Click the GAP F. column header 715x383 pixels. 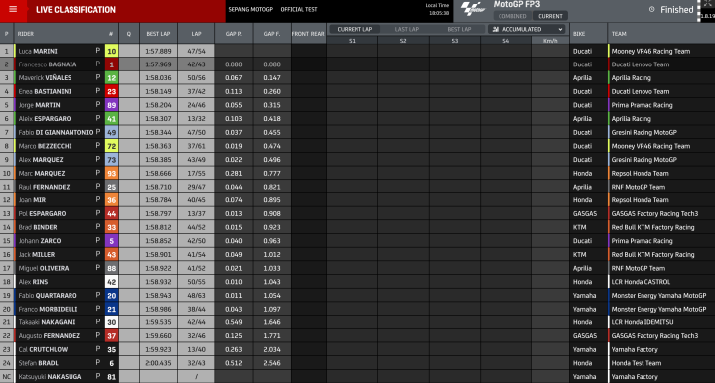pos(272,34)
